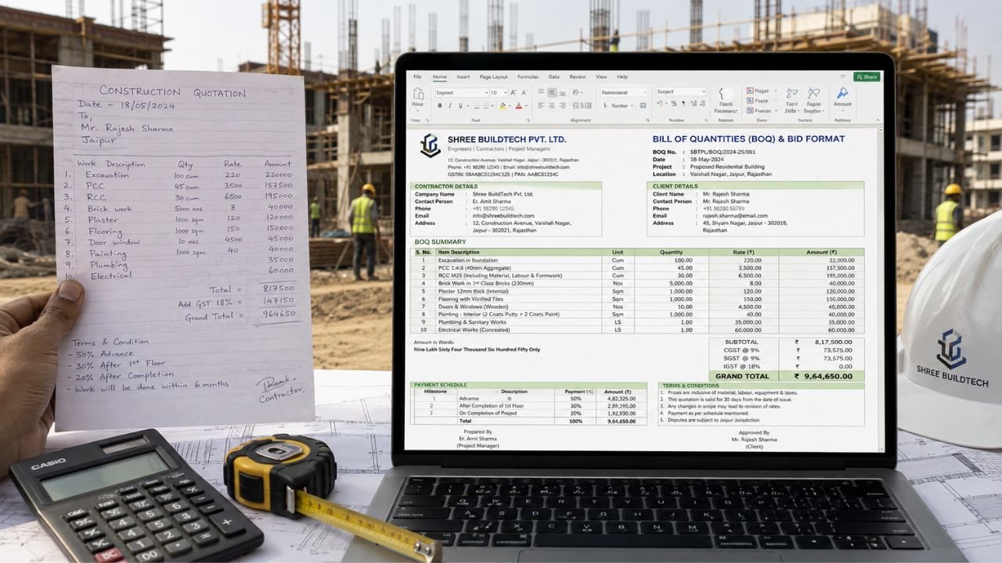Click the Percent Style icon
Viewport: 1002px width, 563px height.
pos(674,103)
